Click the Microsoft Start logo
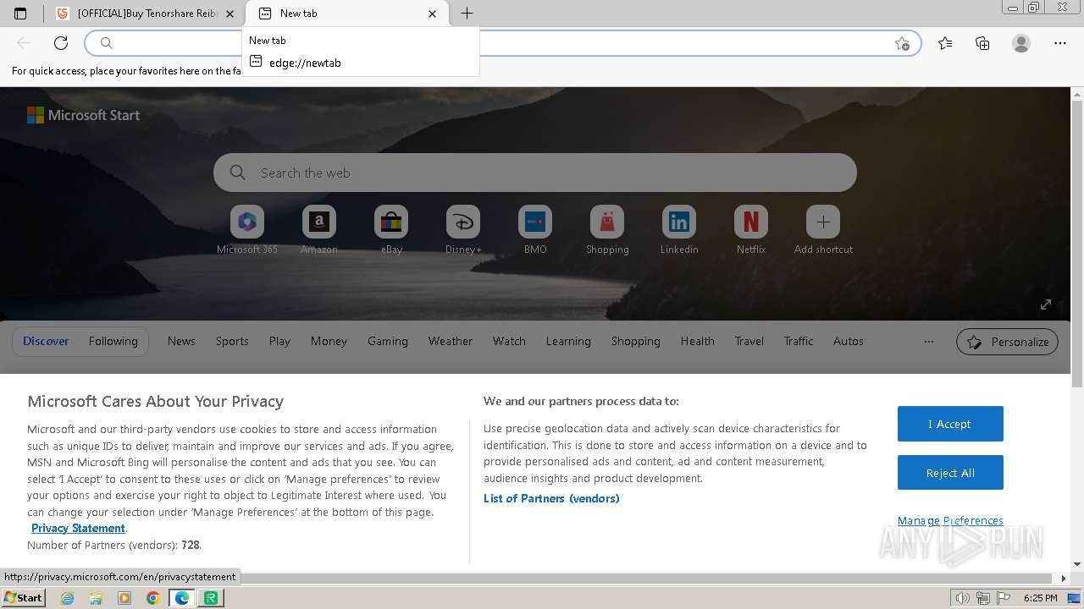 click(83, 115)
